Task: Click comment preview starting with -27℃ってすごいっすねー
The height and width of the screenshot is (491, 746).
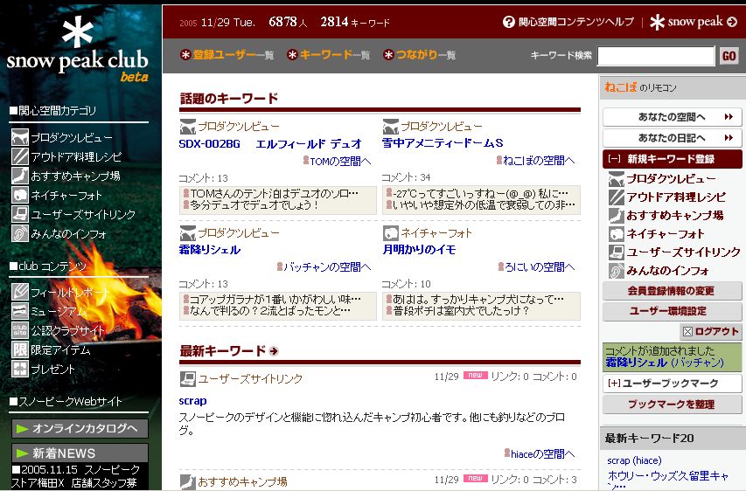Action: [x=478, y=194]
